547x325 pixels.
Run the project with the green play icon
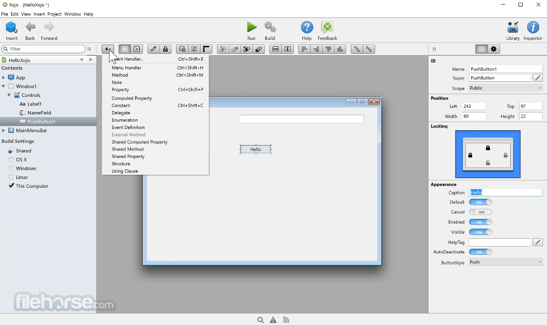(251, 27)
